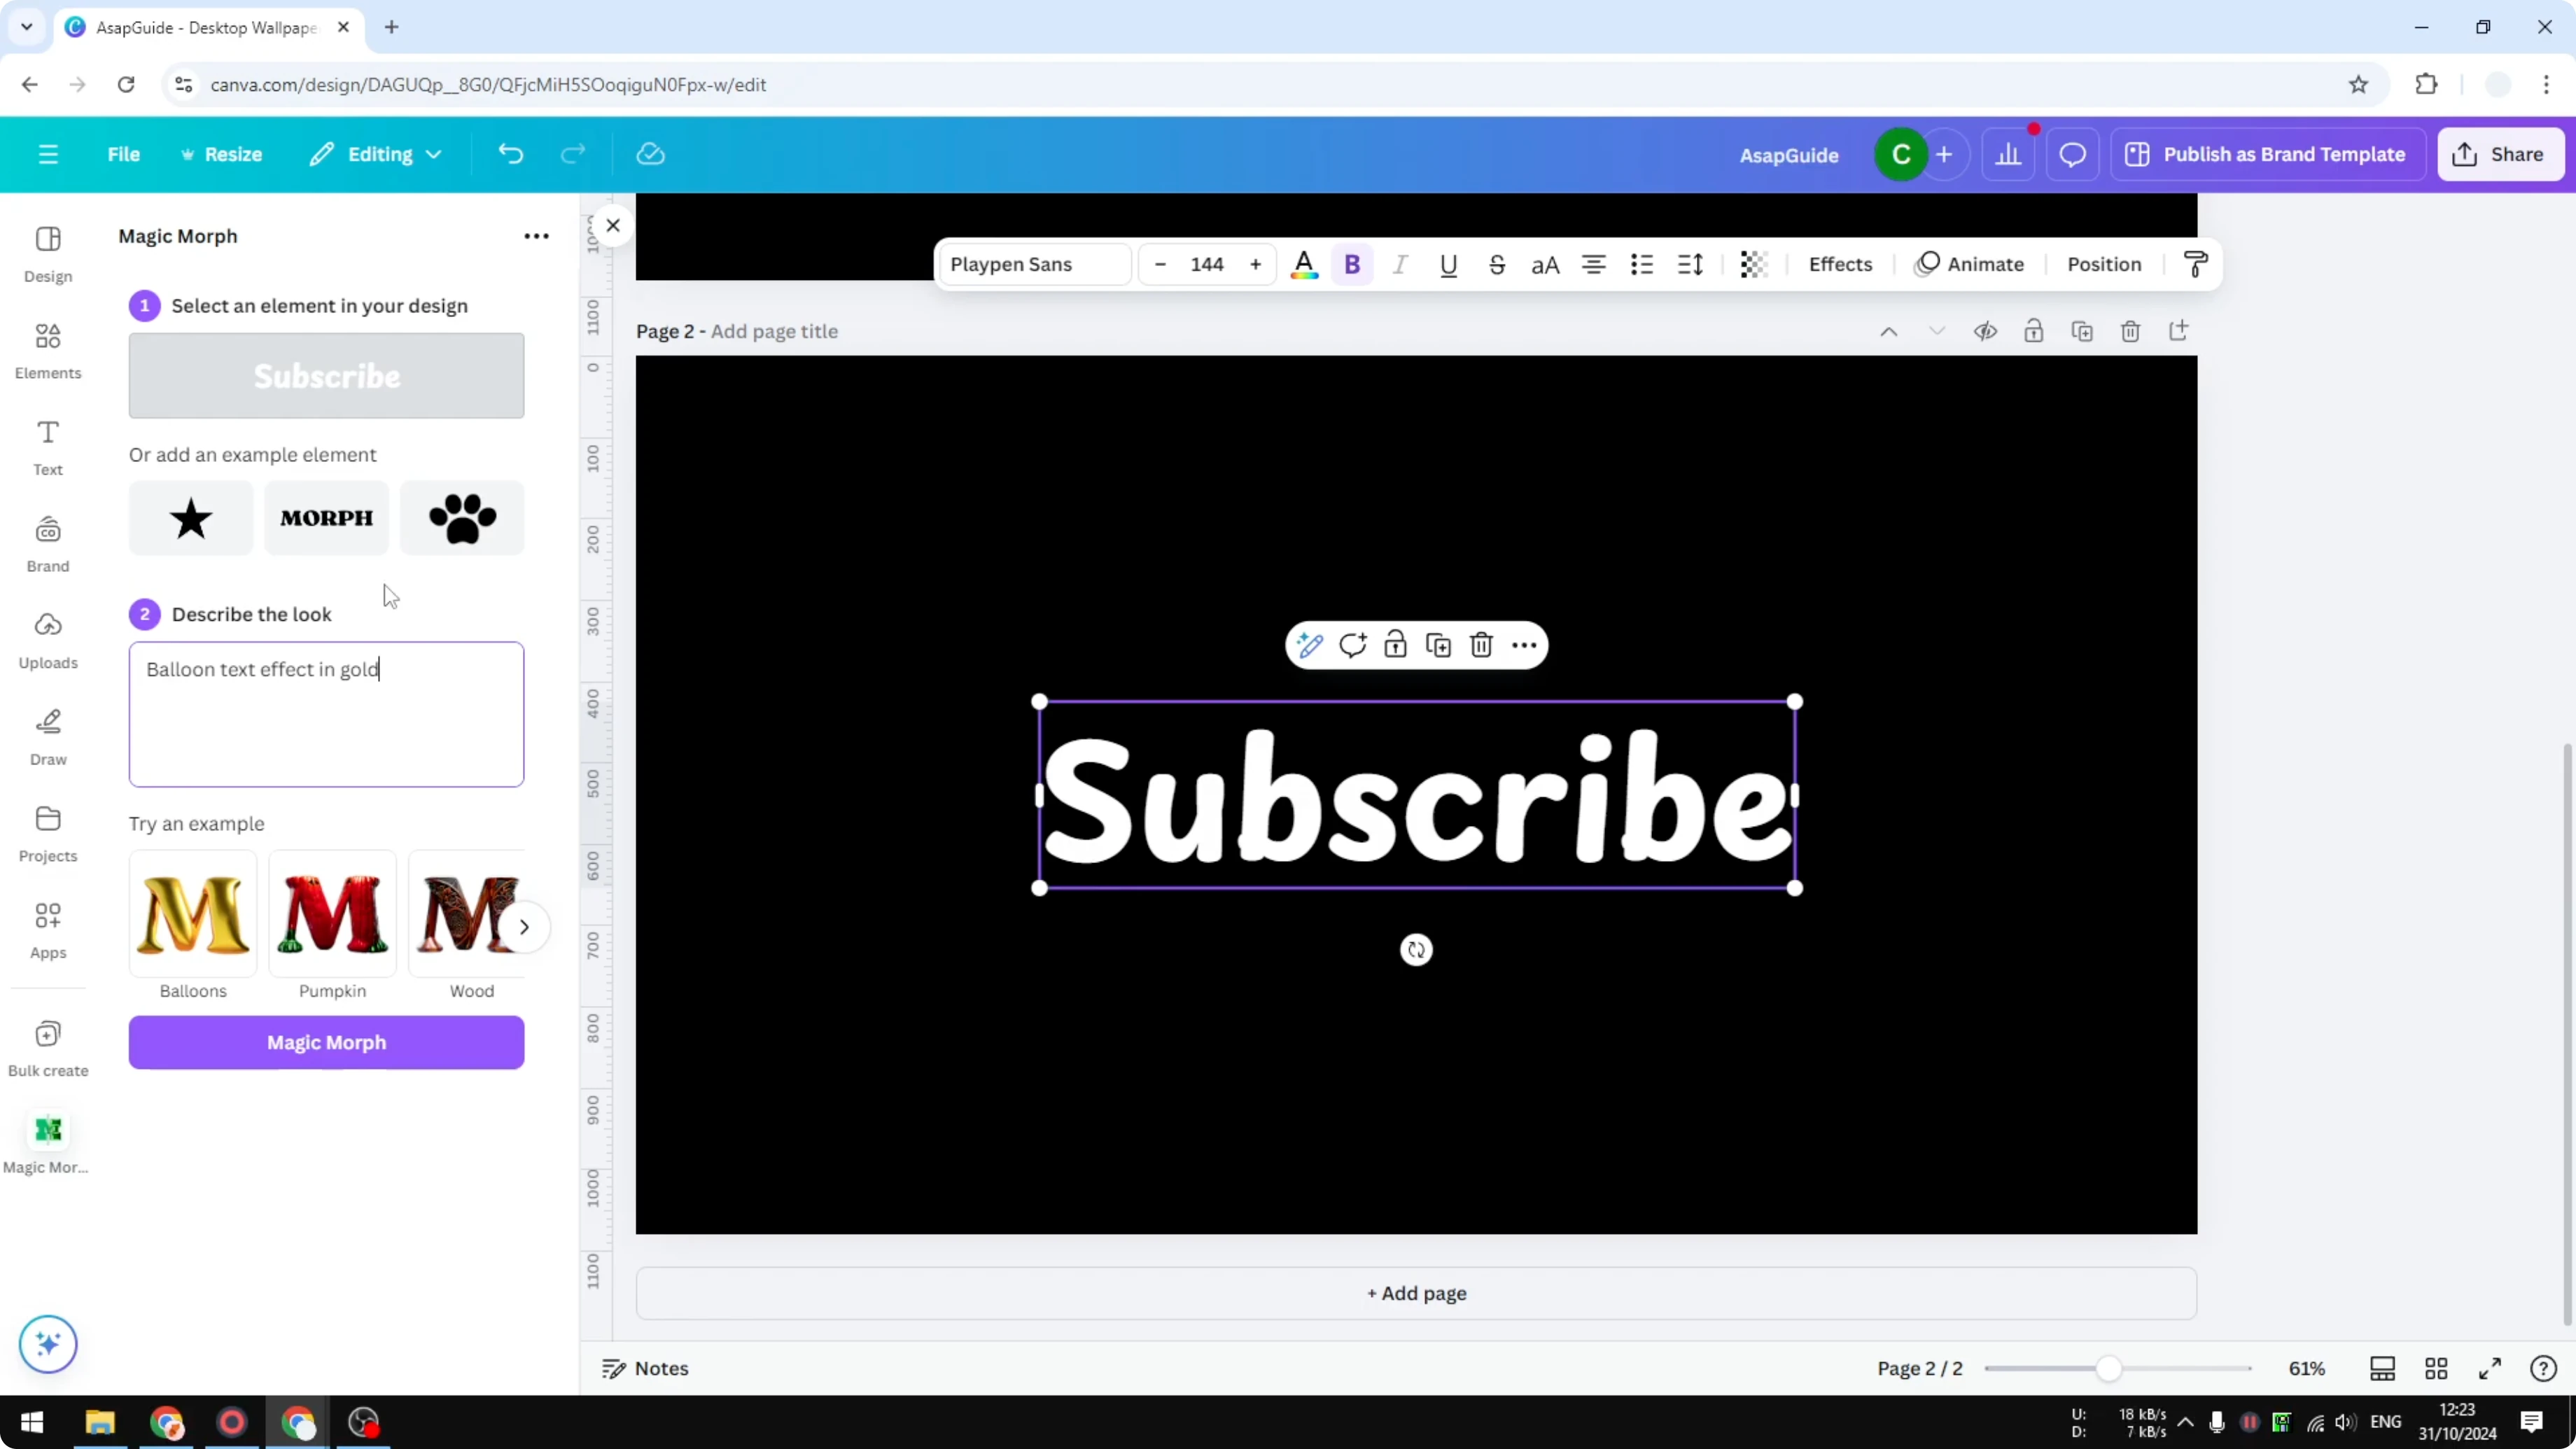Toggle bold formatting off
The width and height of the screenshot is (2576, 1449).
click(1352, 264)
